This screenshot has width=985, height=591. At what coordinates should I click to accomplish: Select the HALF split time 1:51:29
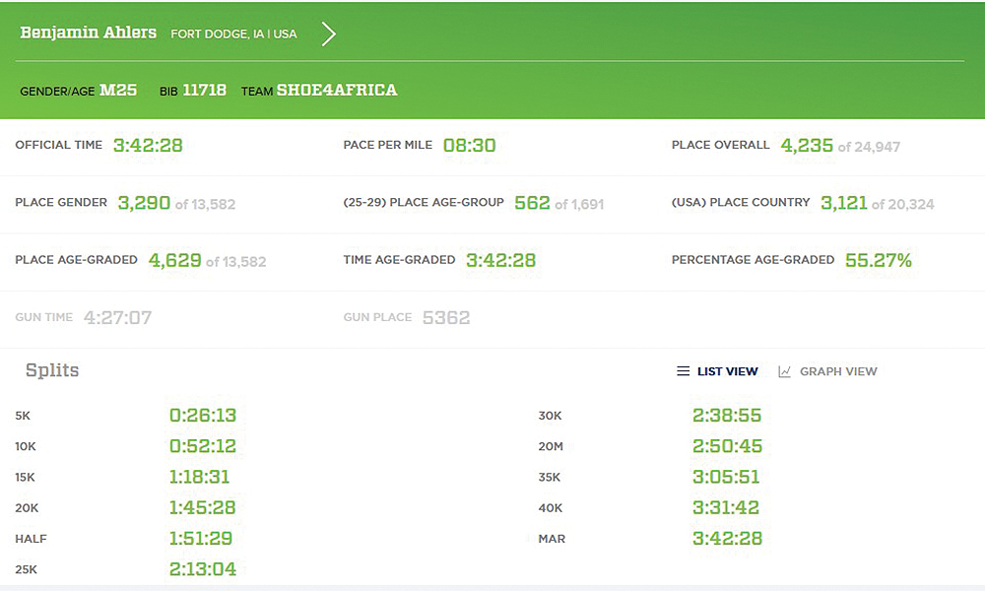pos(203,539)
